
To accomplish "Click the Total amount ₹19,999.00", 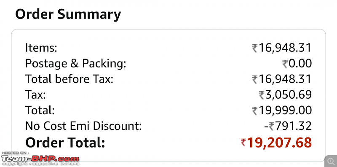I will (282, 110).
